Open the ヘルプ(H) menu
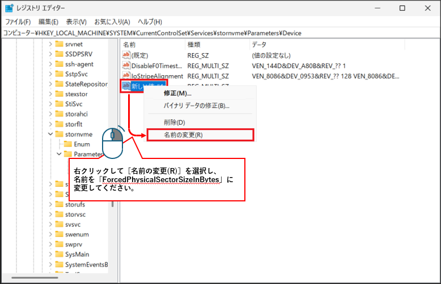The image size is (441, 284). coord(150,22)
